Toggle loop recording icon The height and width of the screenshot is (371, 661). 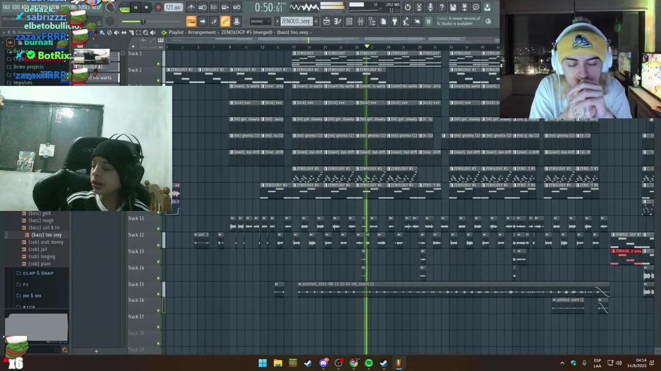(237, 8)
